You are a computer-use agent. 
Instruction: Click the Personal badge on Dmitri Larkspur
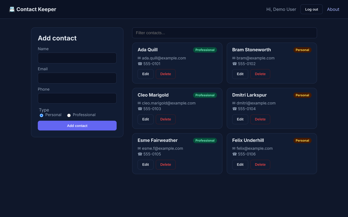point(302,95)
